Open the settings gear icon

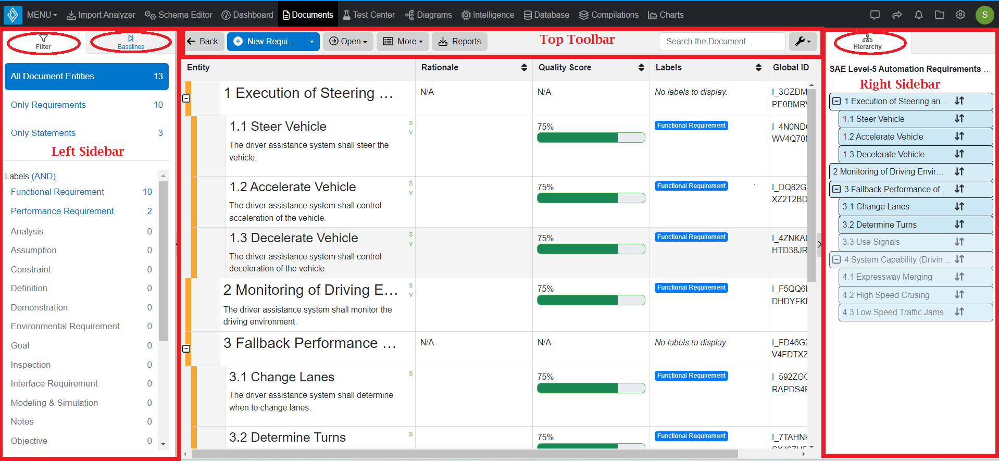pos(960,15)
